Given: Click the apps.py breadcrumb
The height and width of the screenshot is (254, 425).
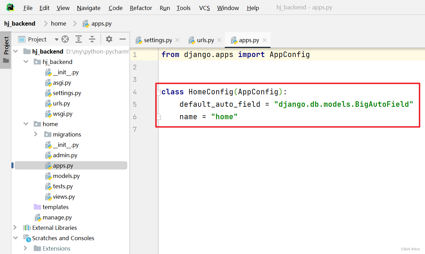Looking at the screenshot, I should coord(97,24).
